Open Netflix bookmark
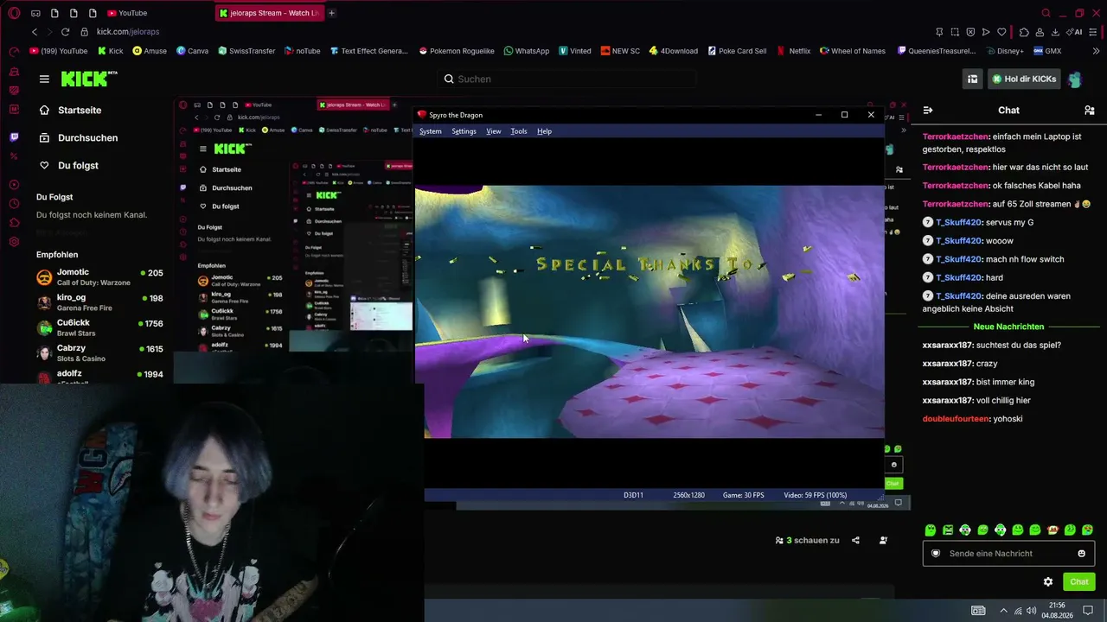 [x=794, y=51]
